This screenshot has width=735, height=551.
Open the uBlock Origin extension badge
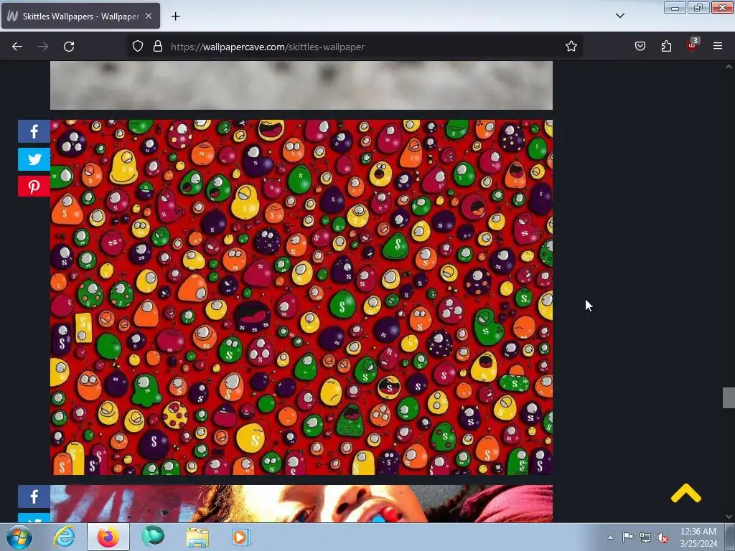pos(692,45)
